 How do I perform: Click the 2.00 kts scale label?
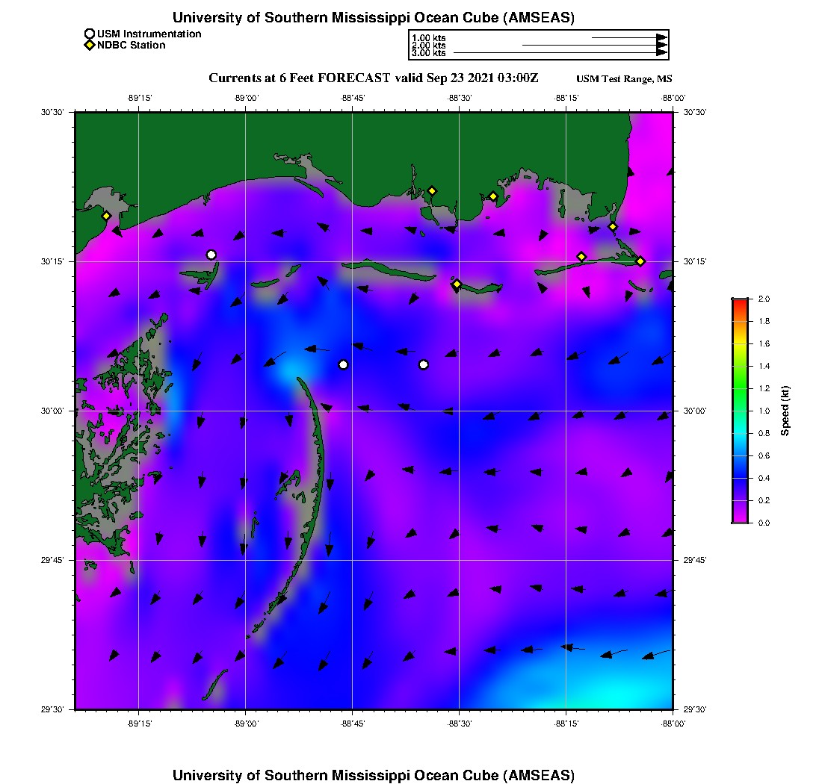[428, 46]
